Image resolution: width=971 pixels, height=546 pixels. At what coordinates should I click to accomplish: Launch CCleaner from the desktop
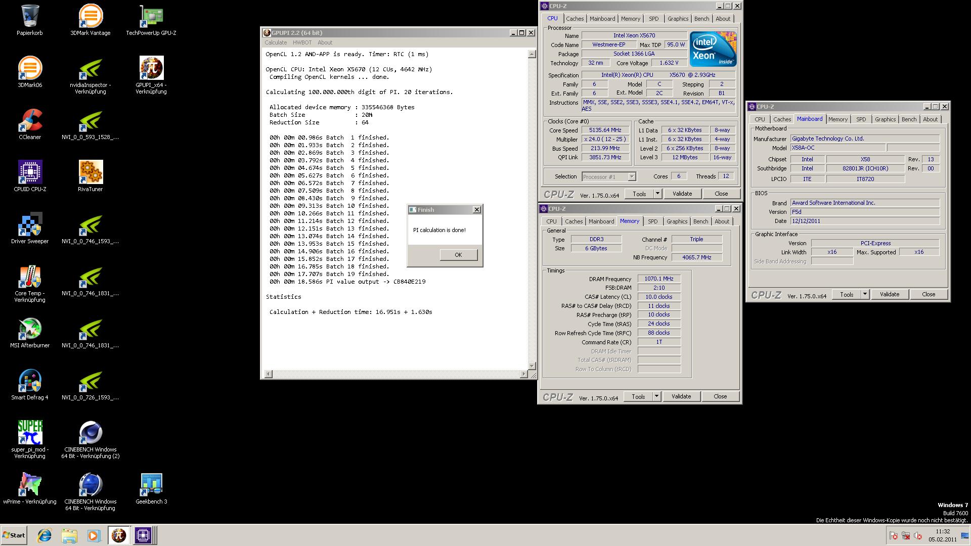[x=30, y=124]
